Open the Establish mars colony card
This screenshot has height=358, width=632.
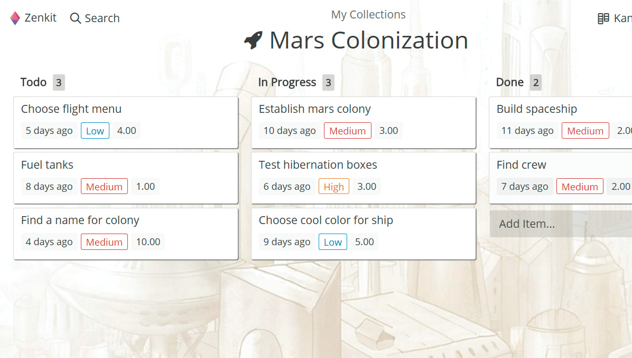(315, 109)
